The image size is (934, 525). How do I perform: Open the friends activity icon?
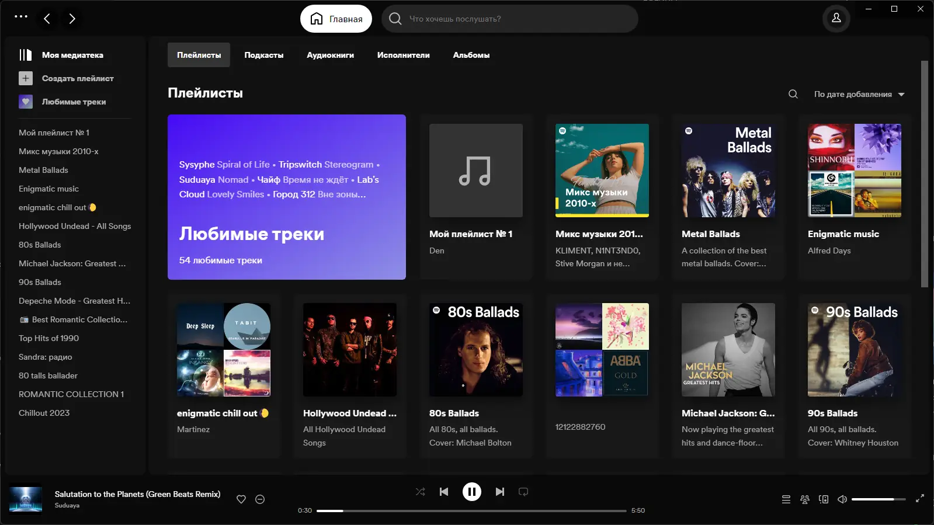tap(805, 499)
